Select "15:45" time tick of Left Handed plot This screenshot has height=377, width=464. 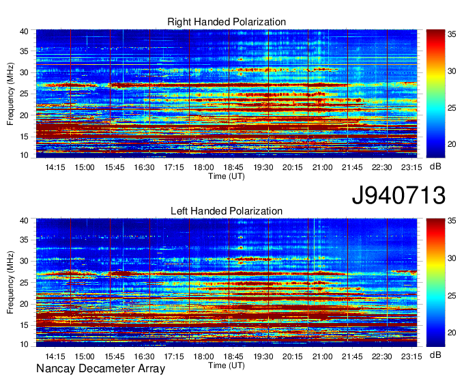pos(115,357)
